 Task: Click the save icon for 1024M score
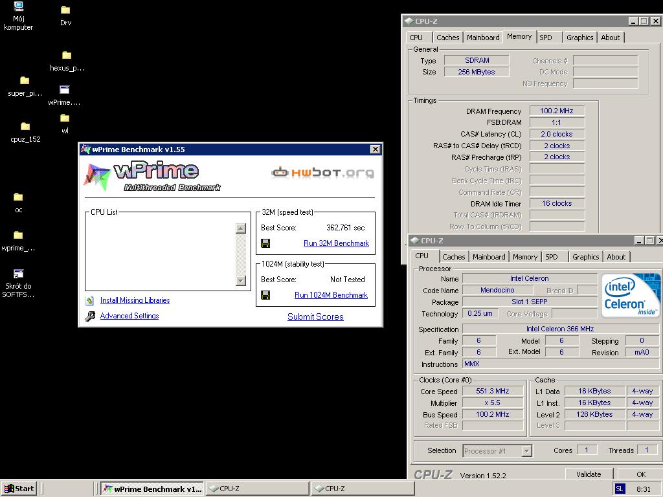(265, 295)
